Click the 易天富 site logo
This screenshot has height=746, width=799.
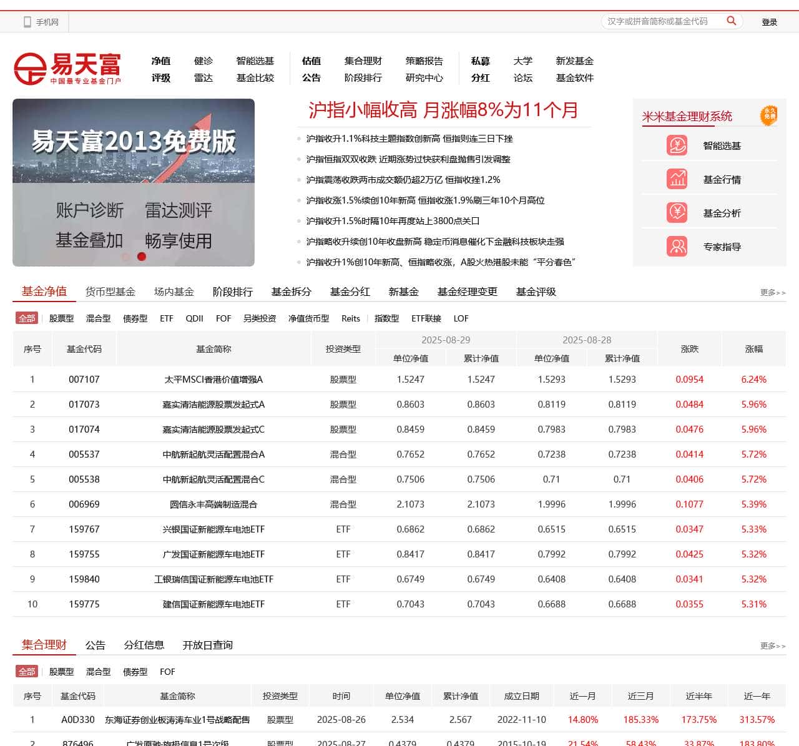67,69
